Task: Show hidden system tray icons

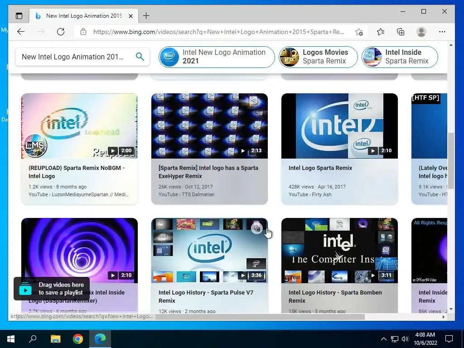Action: (383, 339)
